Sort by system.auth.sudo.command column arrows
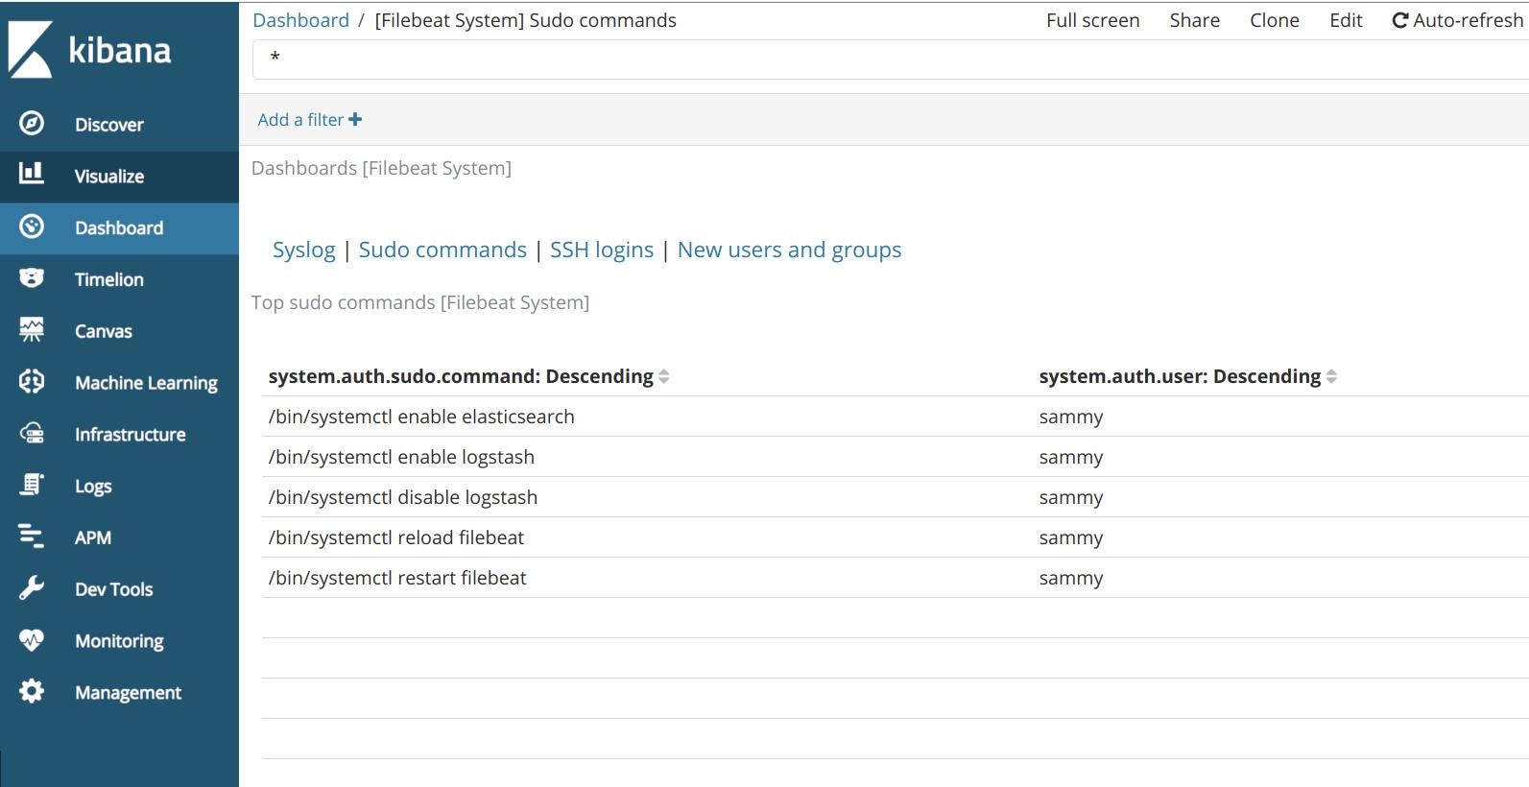 (663, 377)
